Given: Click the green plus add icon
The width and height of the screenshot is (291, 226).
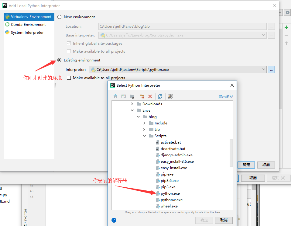Looking at the screenshot, I should 286,27.
